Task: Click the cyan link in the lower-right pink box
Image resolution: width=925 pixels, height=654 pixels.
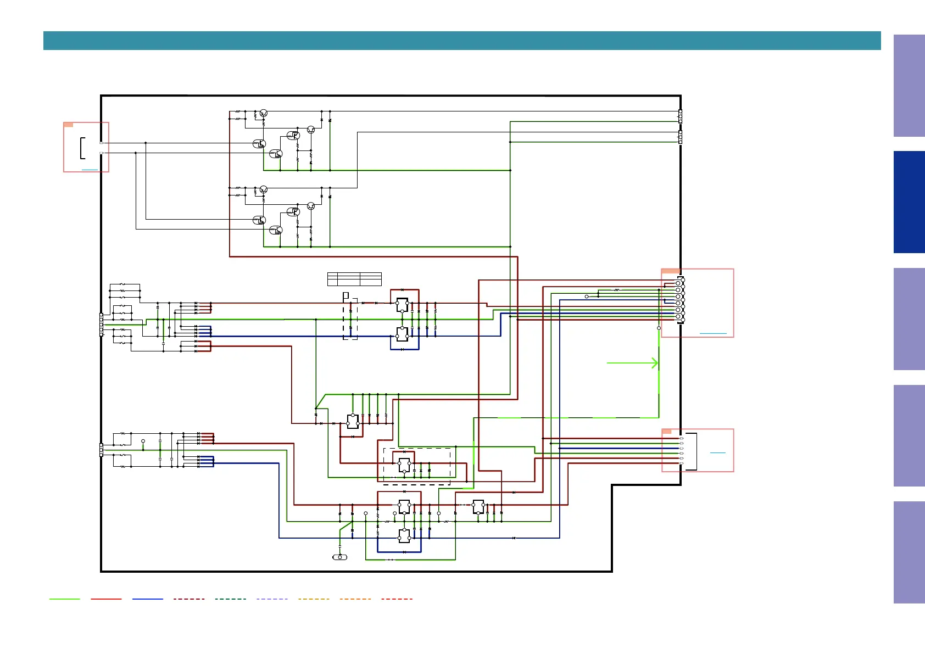Action: tap(717, 452)
